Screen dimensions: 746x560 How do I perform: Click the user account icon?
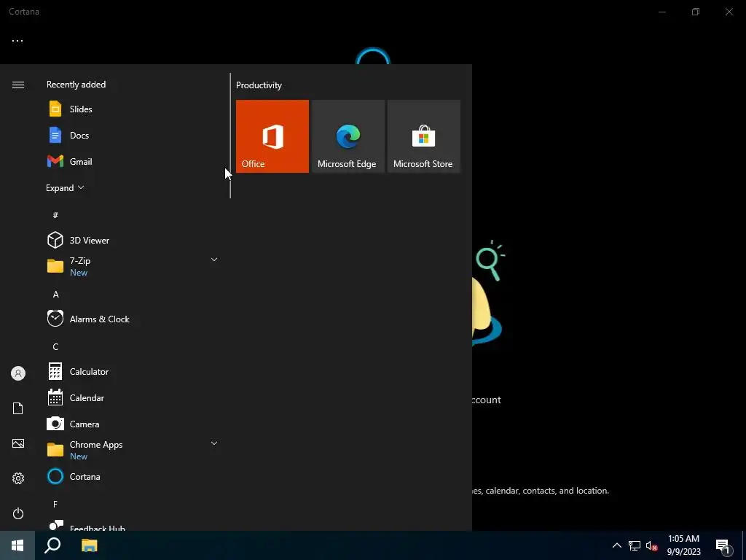coord(18,373)
